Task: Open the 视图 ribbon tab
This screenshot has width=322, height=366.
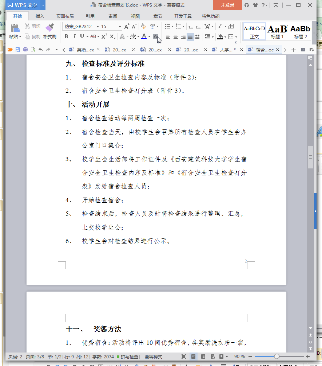Action: pos(135,16)
